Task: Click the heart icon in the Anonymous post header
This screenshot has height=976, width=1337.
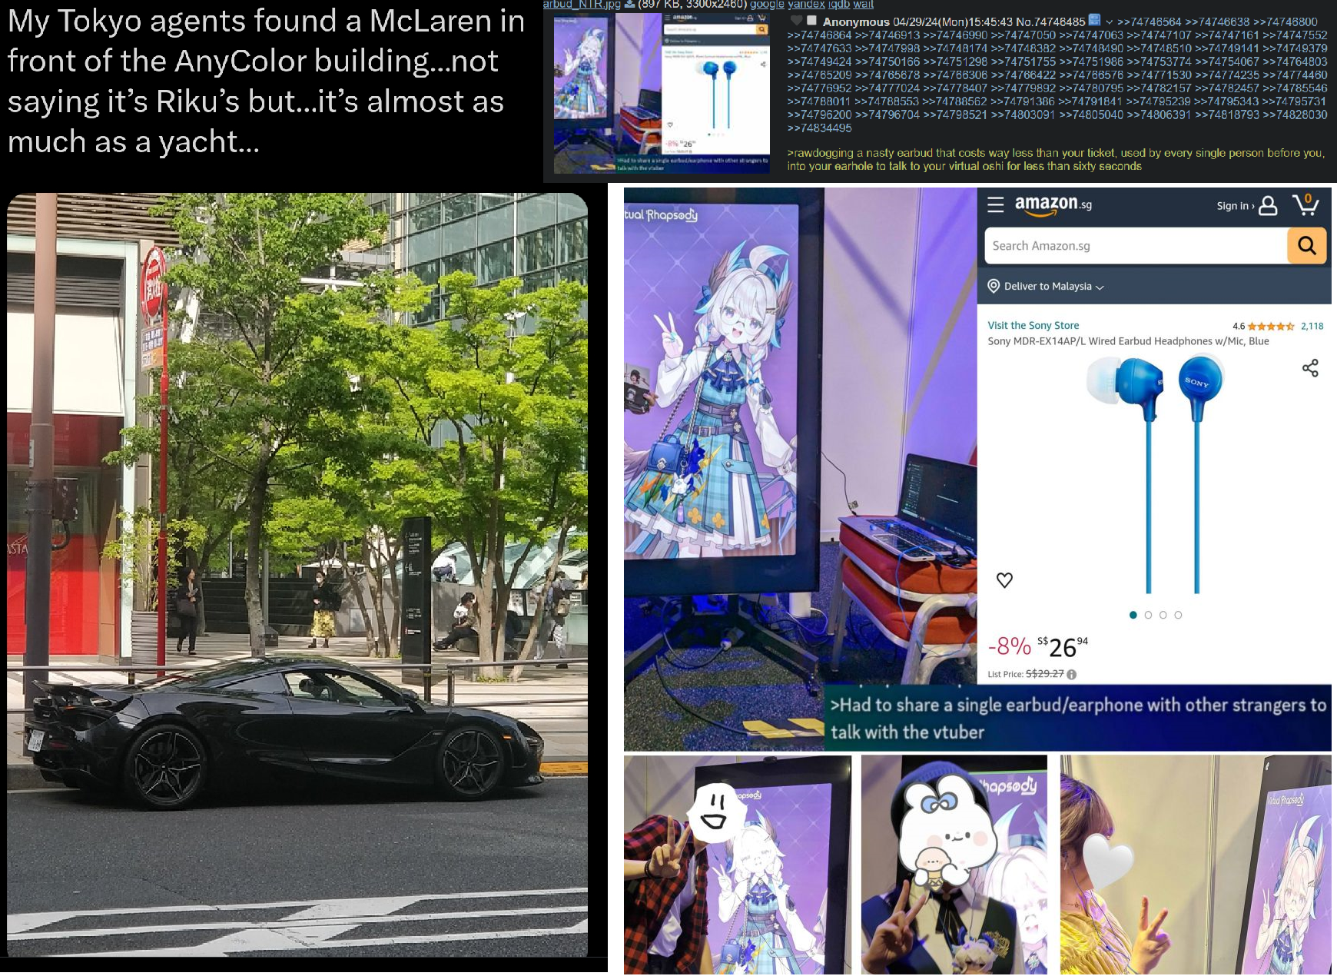Action: (796, 21)
